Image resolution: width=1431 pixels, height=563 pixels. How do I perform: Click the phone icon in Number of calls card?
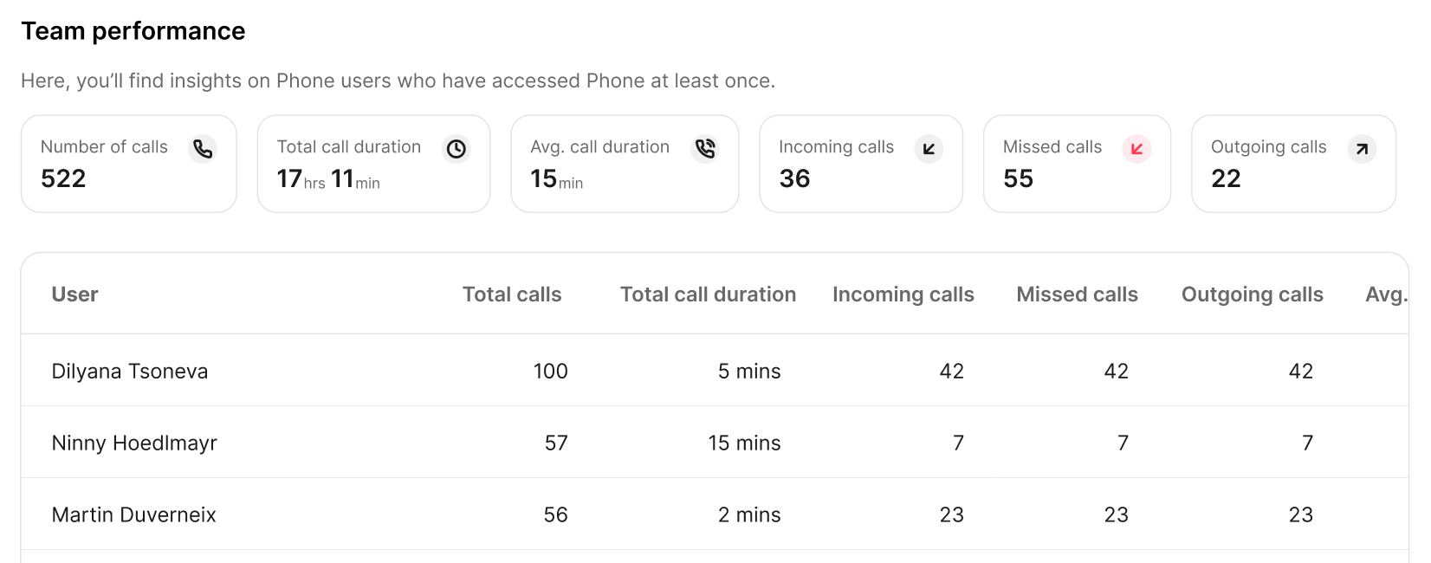click(x=203, y=149)
